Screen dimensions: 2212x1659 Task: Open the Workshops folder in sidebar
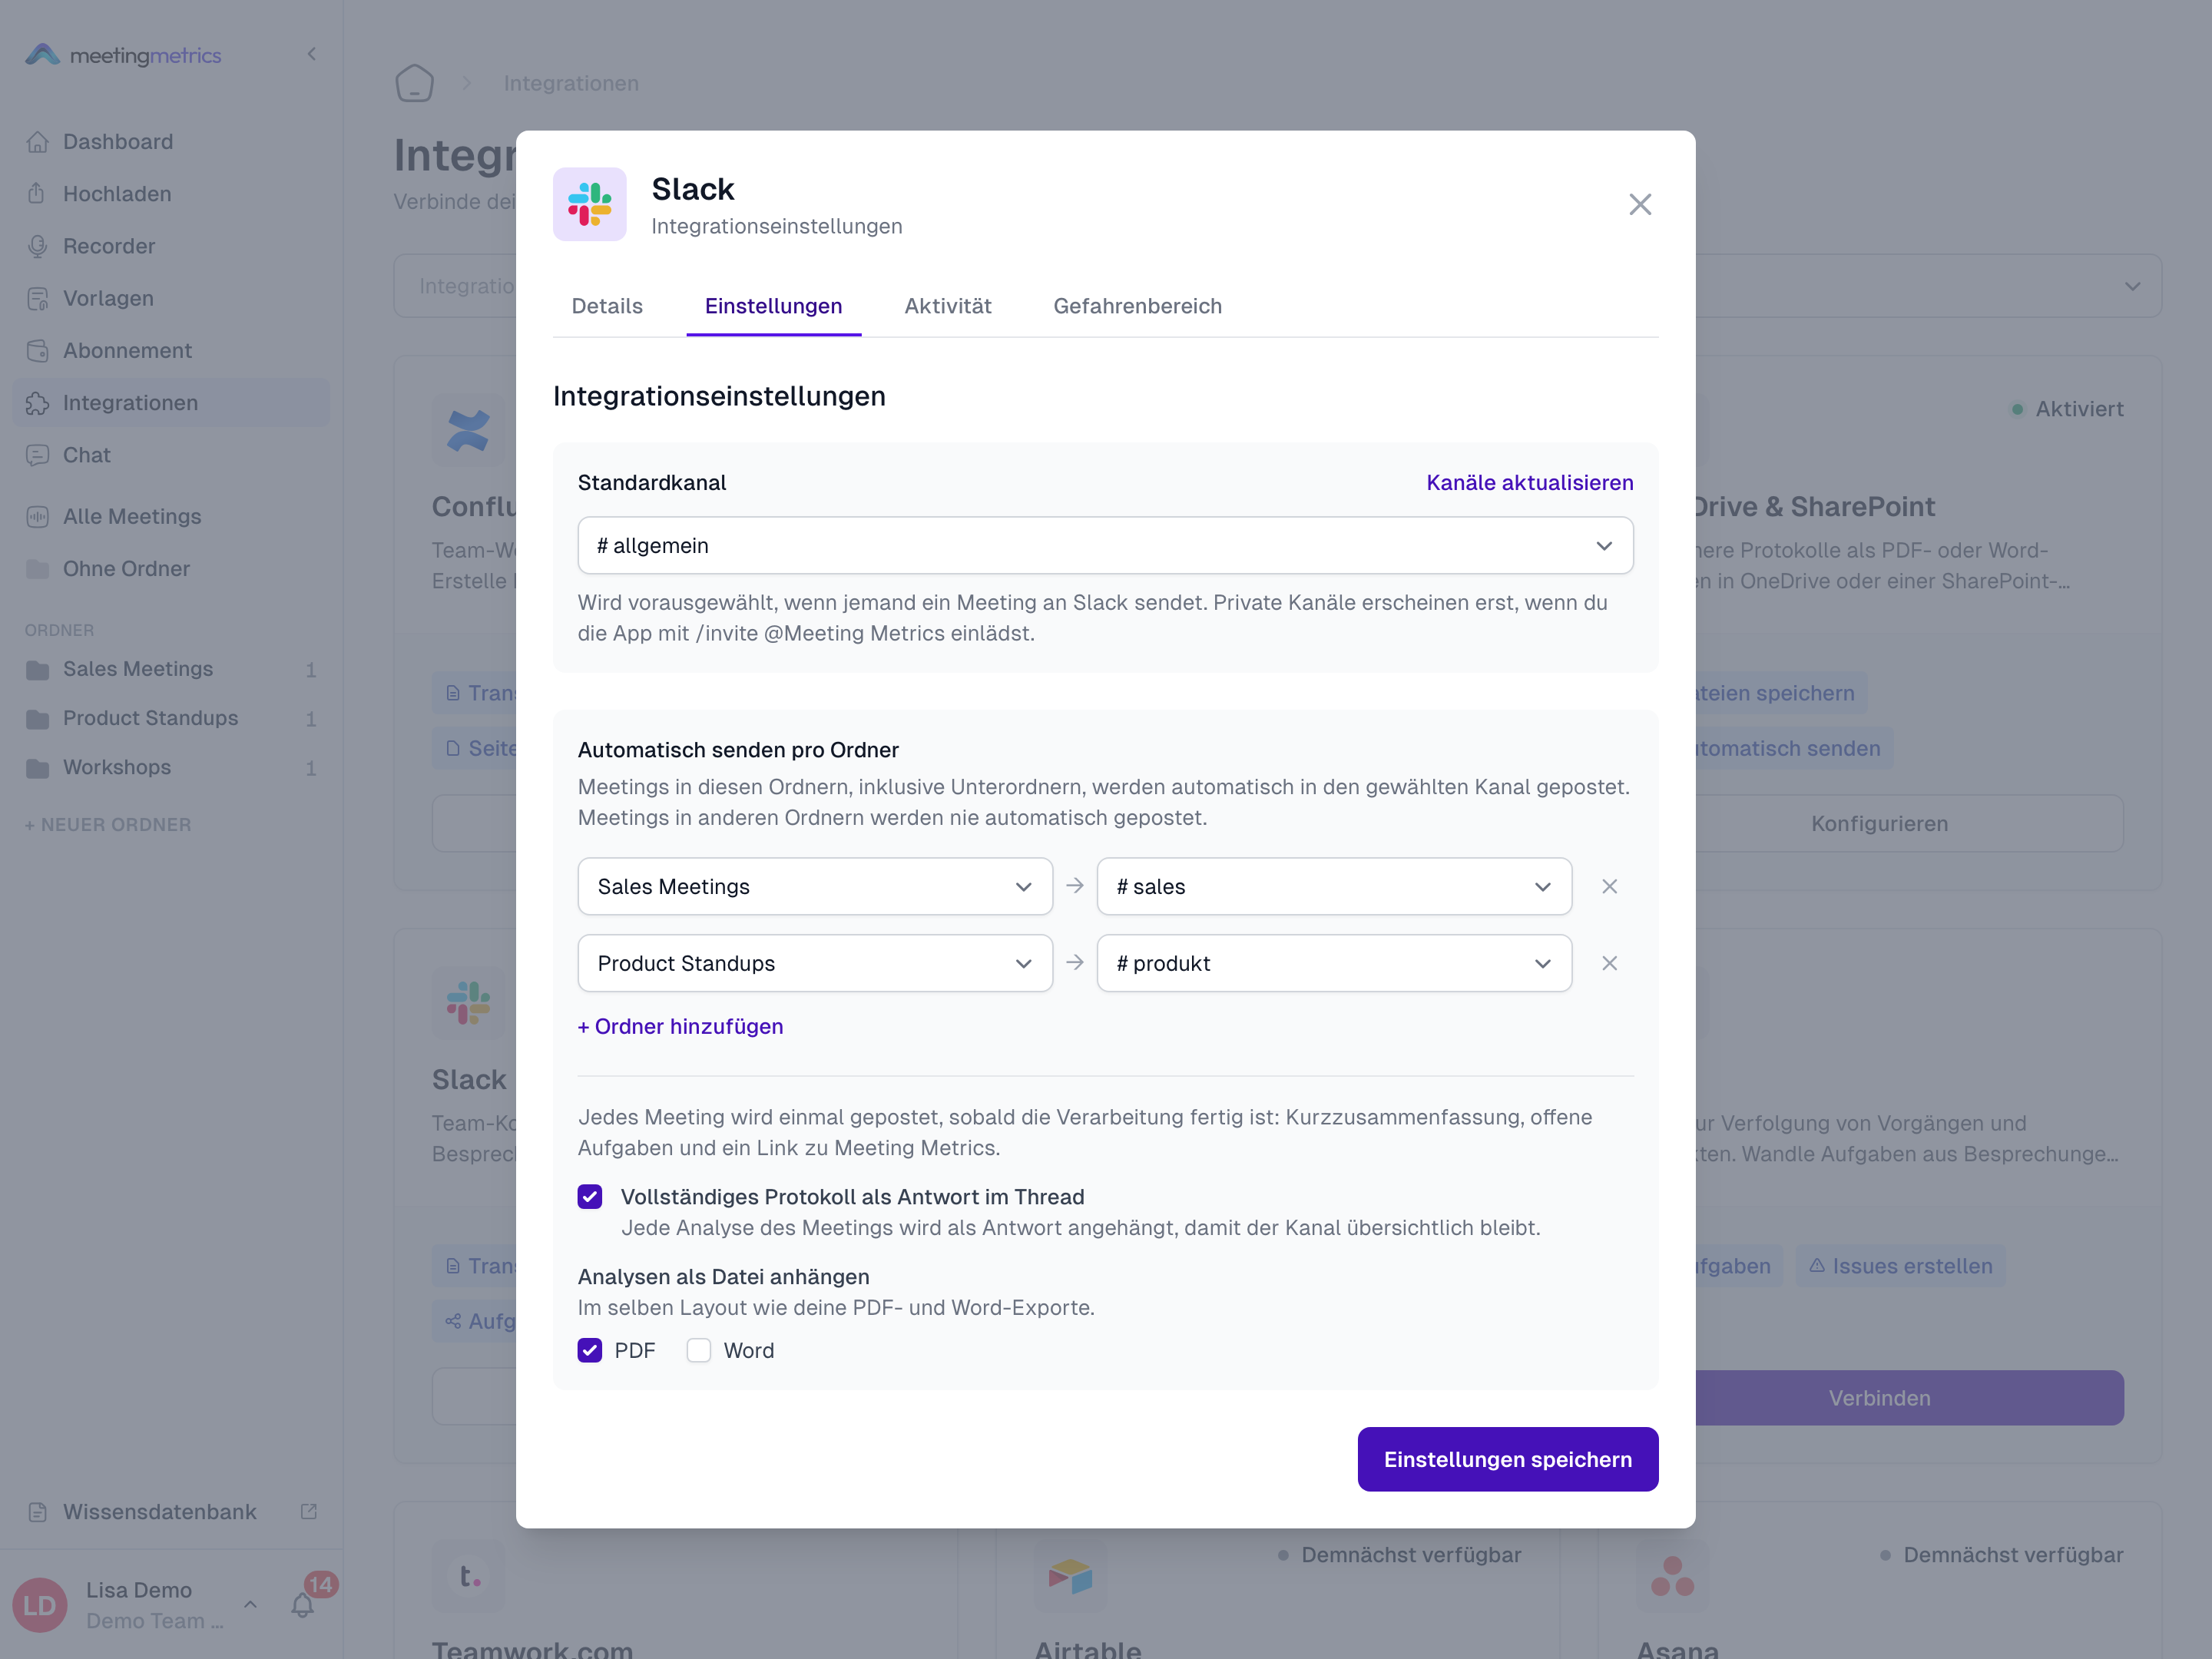click(x=171, y=767)
